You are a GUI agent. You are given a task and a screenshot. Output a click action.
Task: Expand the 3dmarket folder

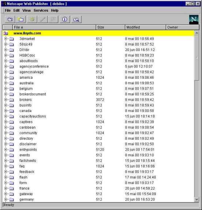click(5, 39)
